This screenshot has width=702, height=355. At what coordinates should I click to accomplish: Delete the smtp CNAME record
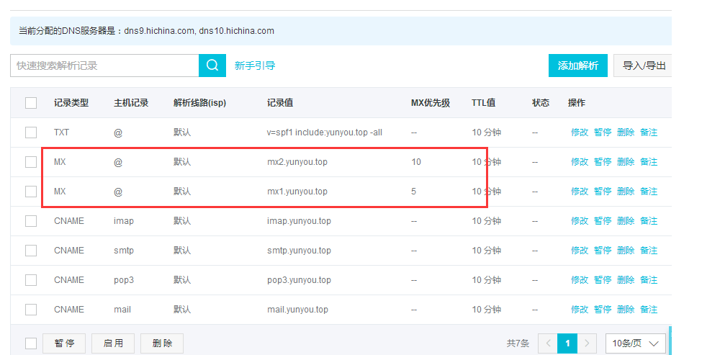pyautogui.click(x=626, y=251)
